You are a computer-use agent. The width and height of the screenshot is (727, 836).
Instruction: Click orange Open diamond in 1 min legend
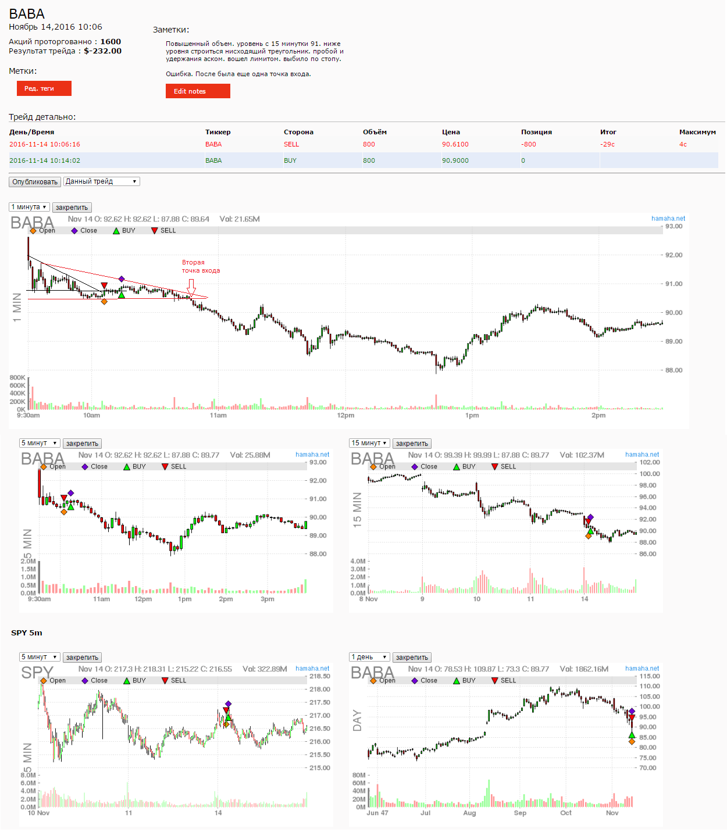(33, 231)
